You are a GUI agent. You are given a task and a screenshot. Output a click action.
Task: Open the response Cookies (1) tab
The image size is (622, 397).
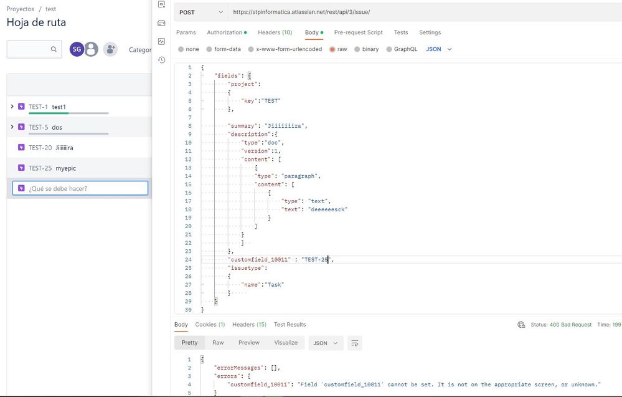pyautogui.click(x=210, y=324)
